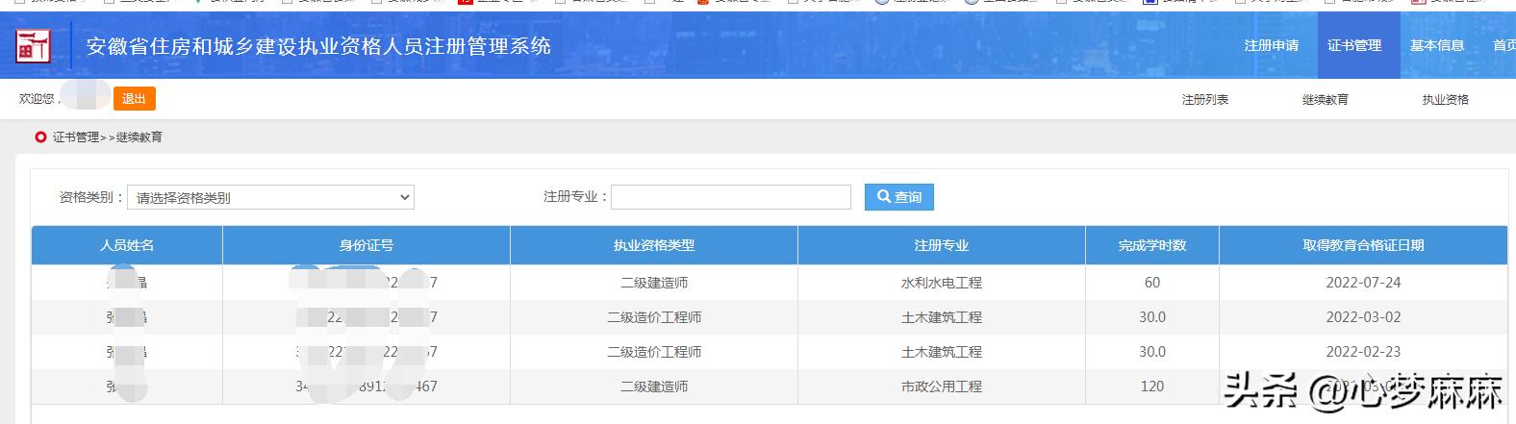Click 土木建筑工程 in the 2022-03-02 row
Screen dimensions: 1516x424
click(x=942, y=317)
